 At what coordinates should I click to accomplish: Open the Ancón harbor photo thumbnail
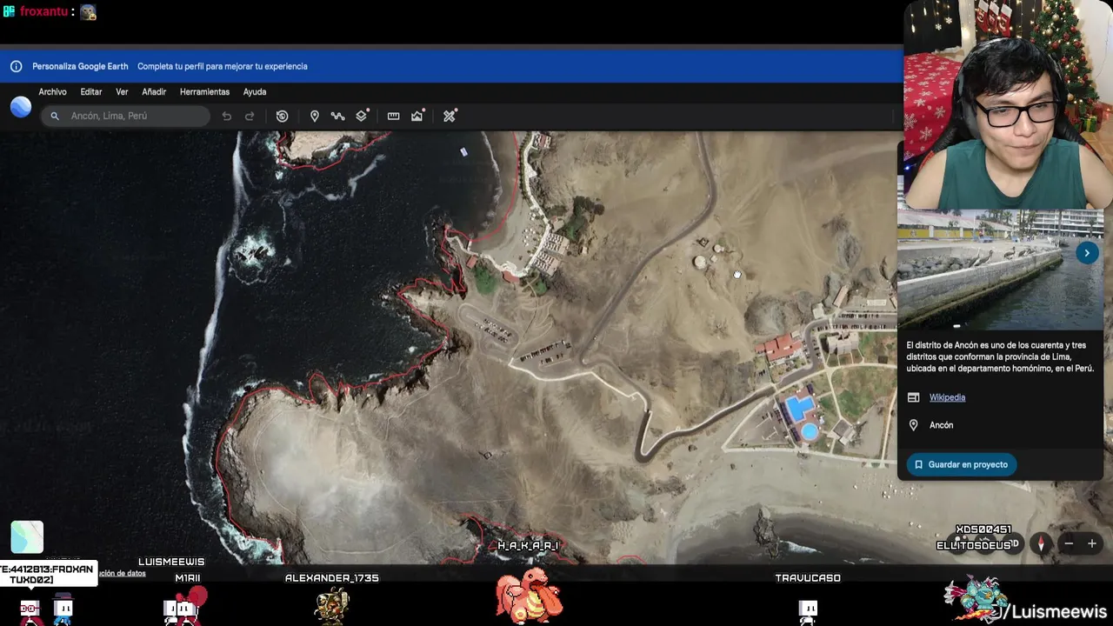[1000, 270]
